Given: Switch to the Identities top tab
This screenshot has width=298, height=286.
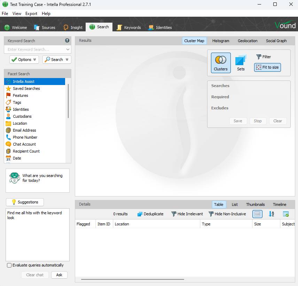Looking at the screenshot, I should [160, 28].
